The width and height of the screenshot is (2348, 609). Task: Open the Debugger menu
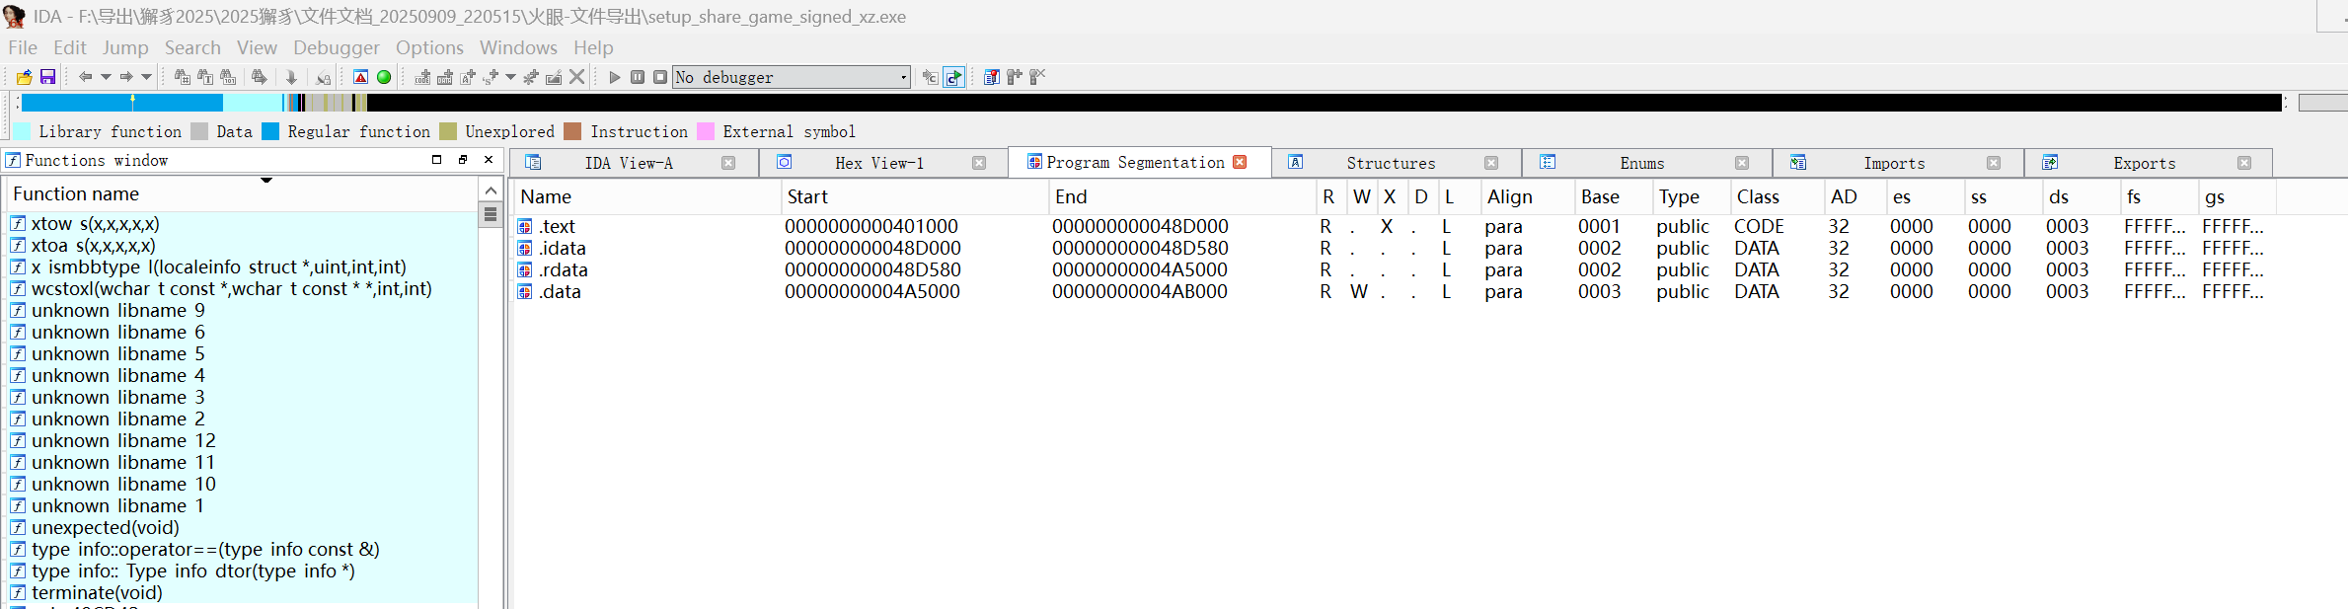[336, 47]
